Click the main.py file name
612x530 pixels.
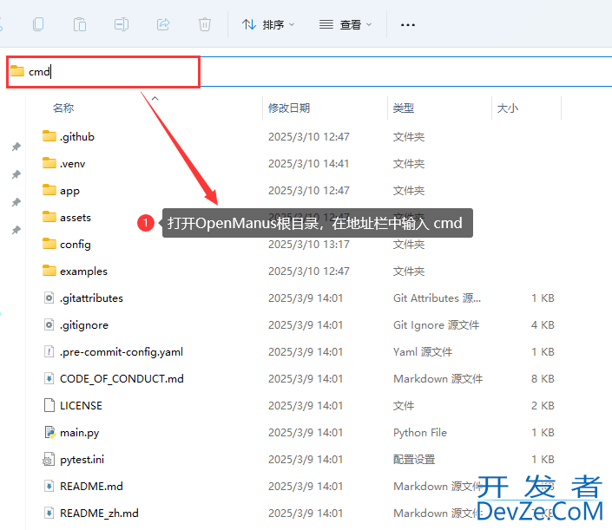80,433
